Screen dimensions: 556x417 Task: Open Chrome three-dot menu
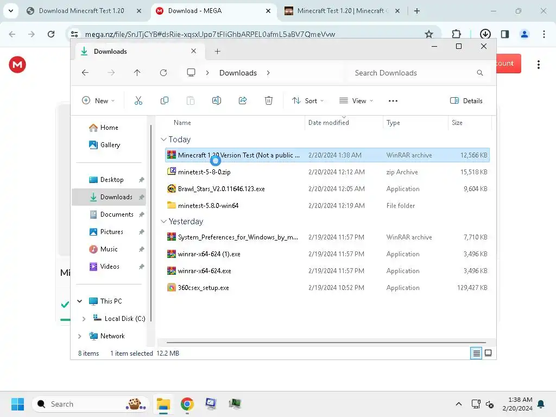click(544, 34)
